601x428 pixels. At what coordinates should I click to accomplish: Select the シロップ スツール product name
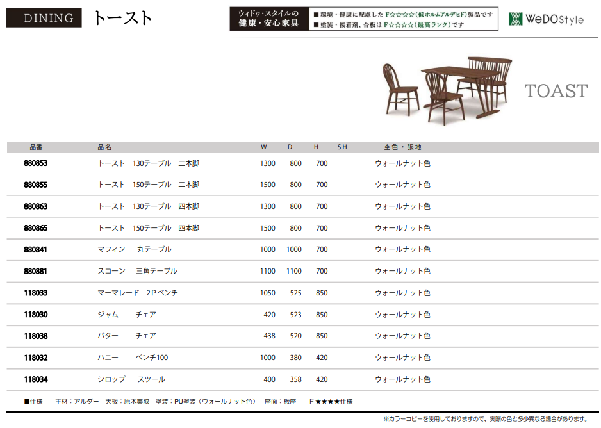[131, 379]
